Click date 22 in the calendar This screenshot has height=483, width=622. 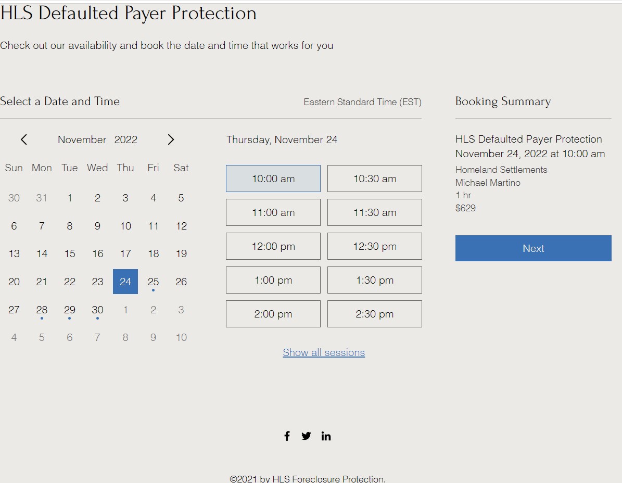pos(69,282)
